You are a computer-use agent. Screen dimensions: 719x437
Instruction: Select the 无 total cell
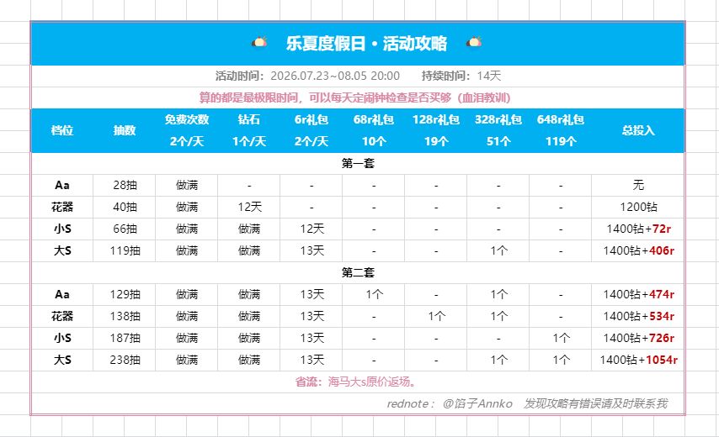(638, 186)
